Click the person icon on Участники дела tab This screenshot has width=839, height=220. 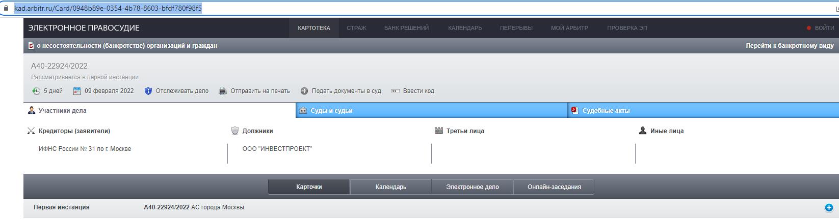[32, 110]
